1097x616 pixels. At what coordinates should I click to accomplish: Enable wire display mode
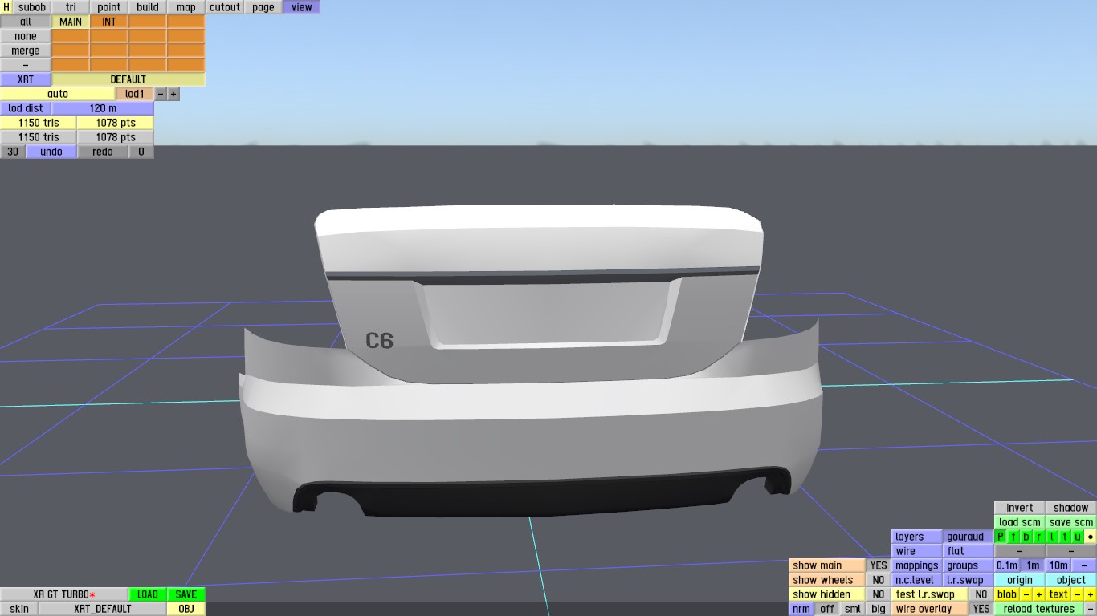917,551
